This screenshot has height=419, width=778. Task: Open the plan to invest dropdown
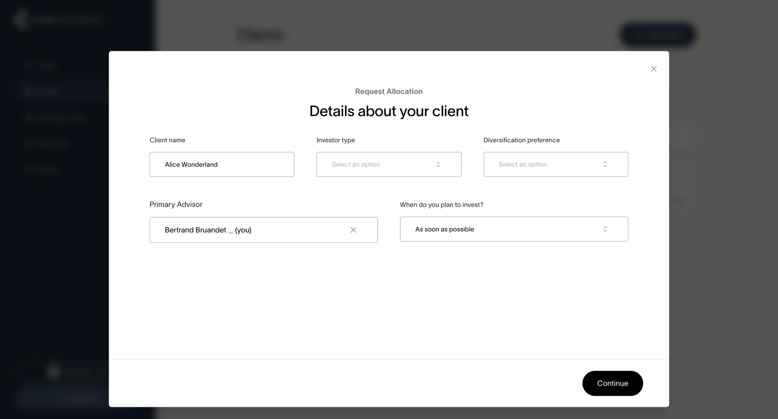pyautogui.click(x=514, y=229)
